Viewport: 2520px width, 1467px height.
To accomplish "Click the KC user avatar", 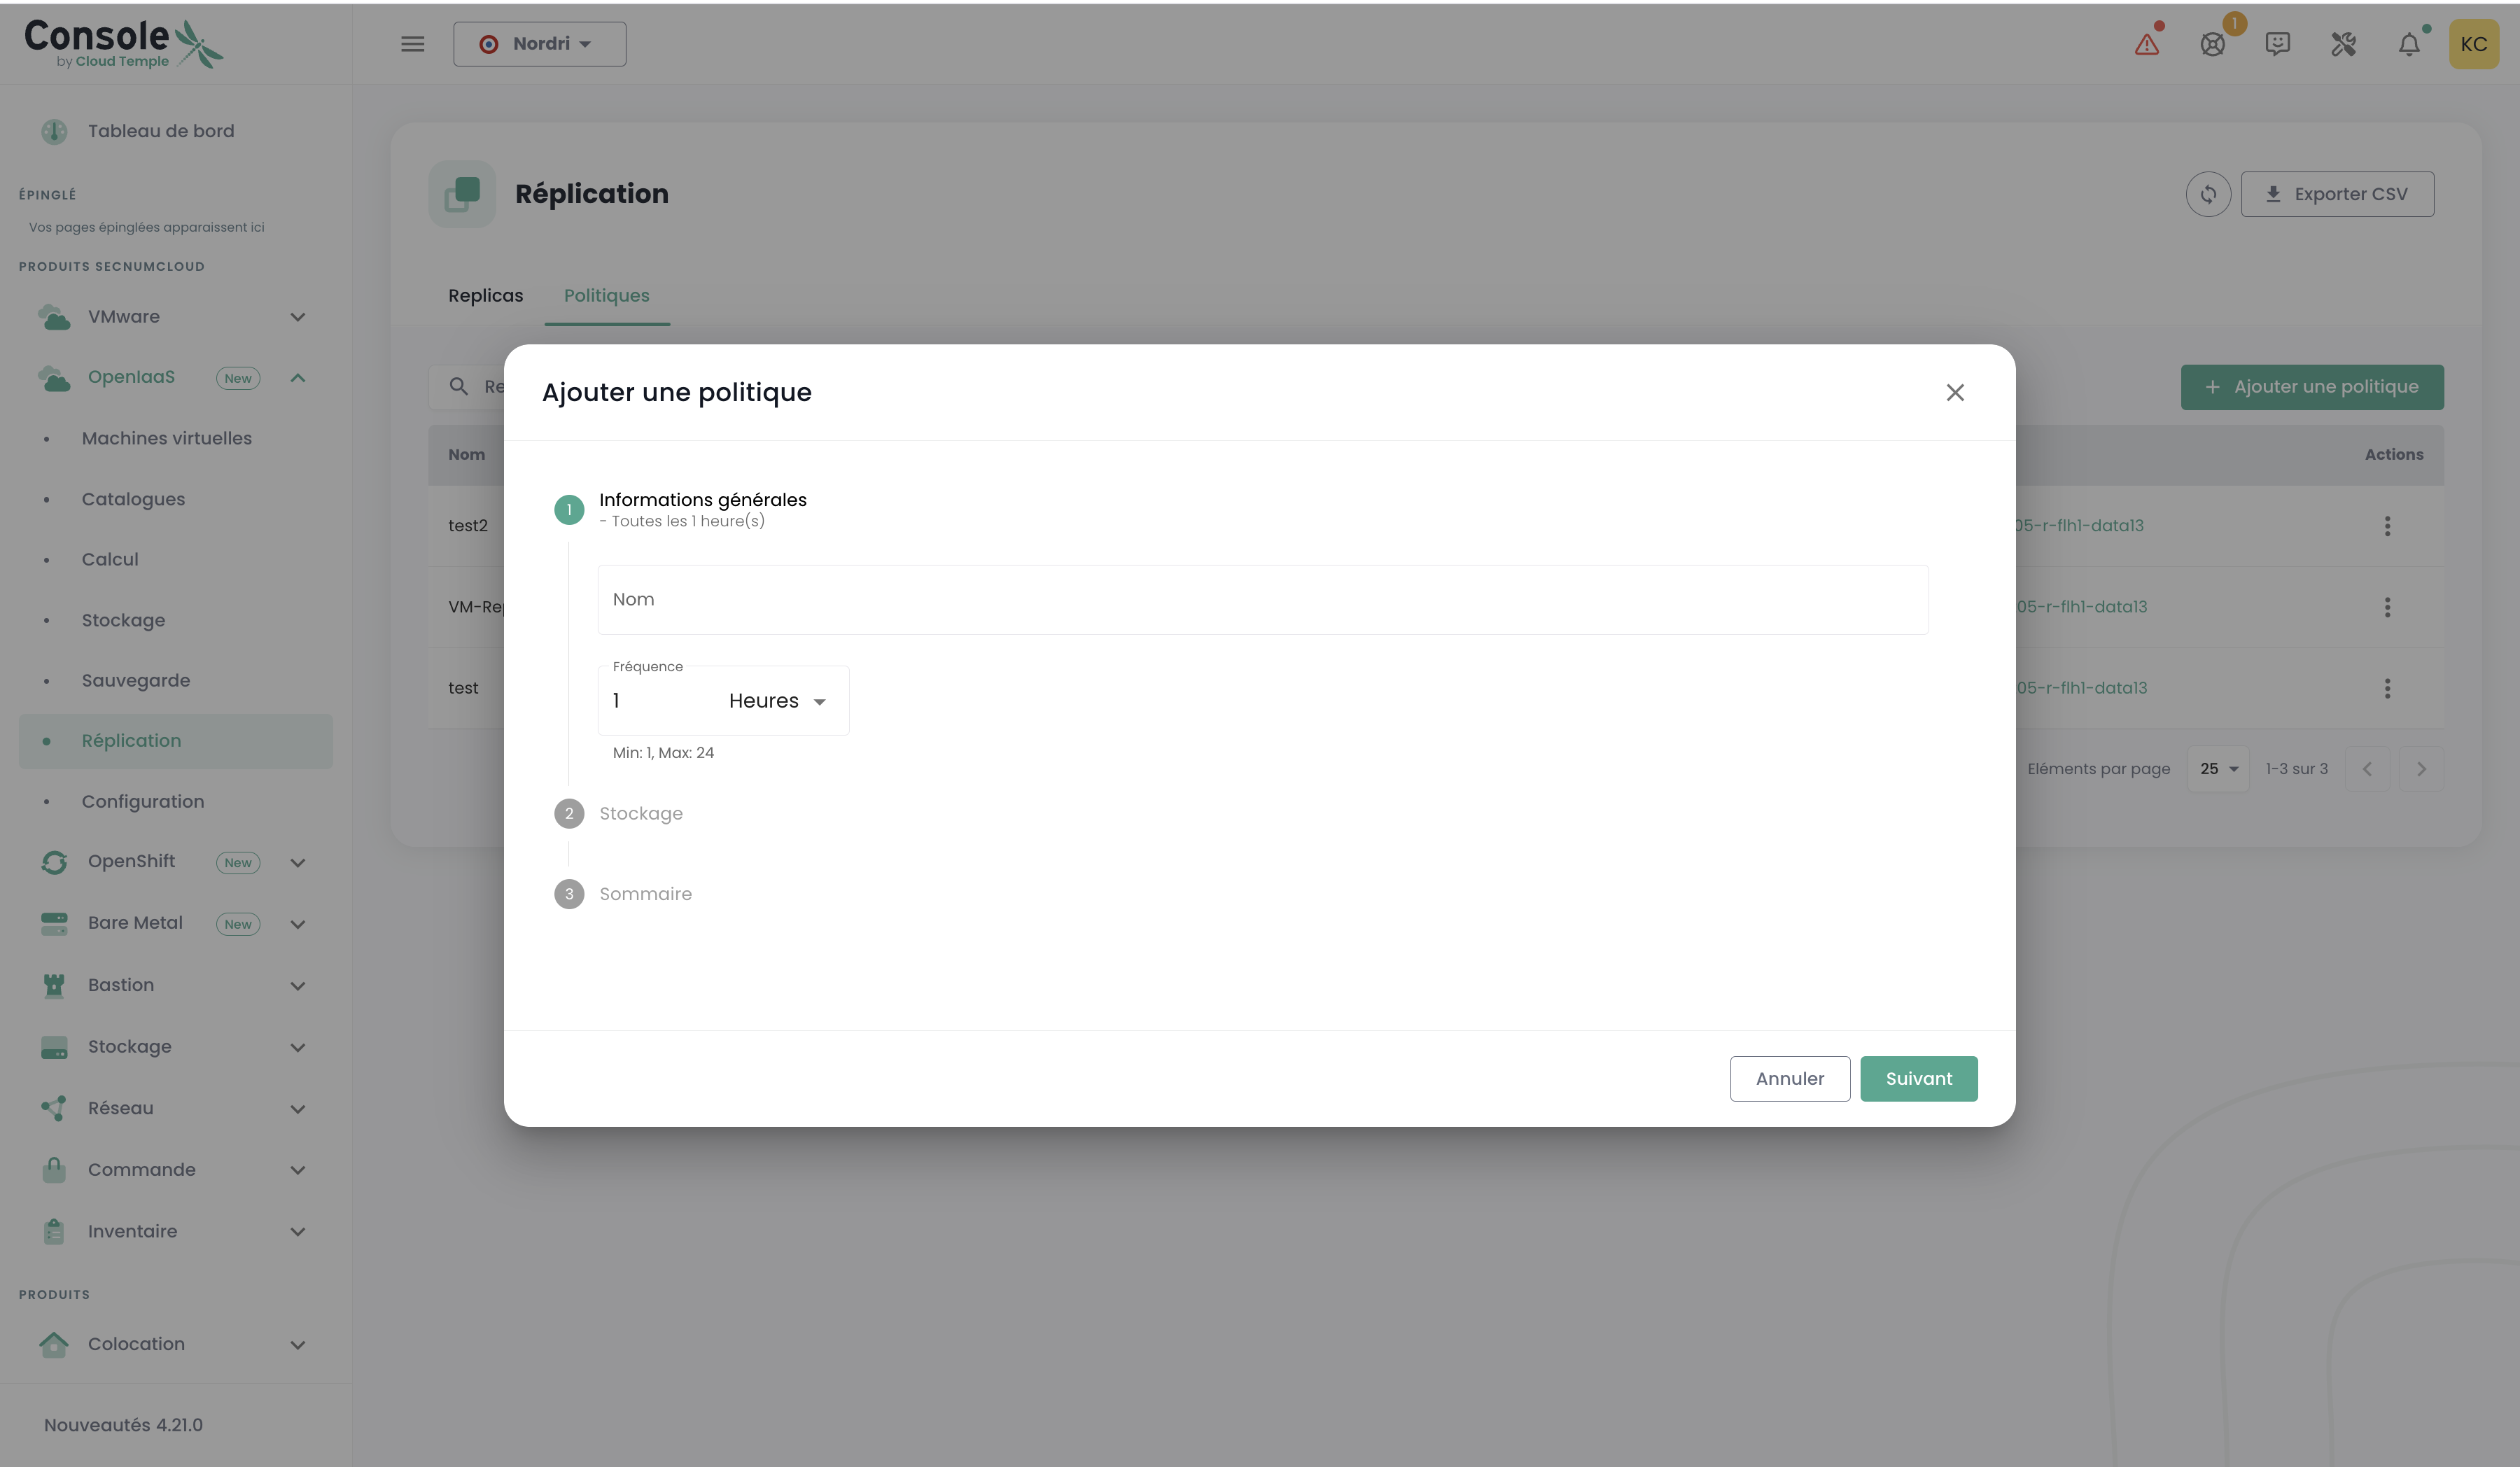I will (x=2473, y=44).
